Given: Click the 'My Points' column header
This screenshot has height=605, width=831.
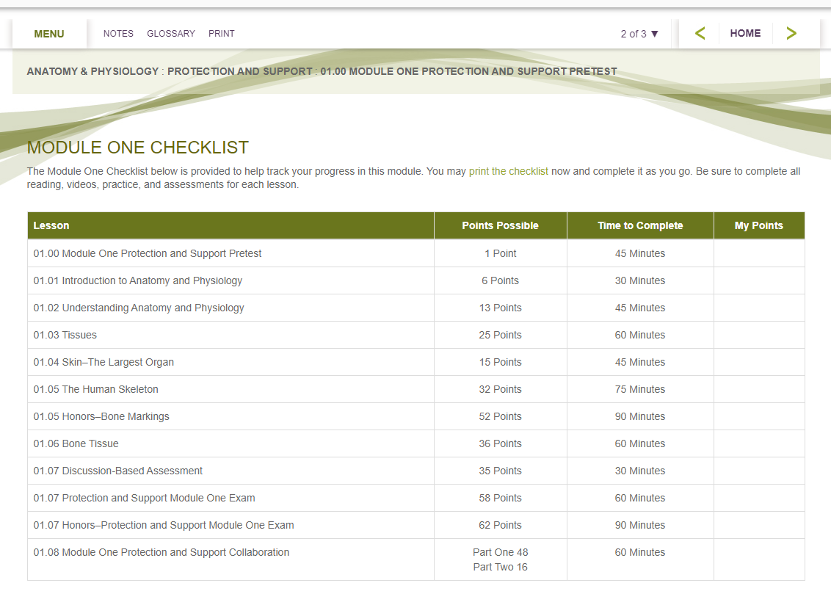Looking at the screenshot, I should 759,225.
